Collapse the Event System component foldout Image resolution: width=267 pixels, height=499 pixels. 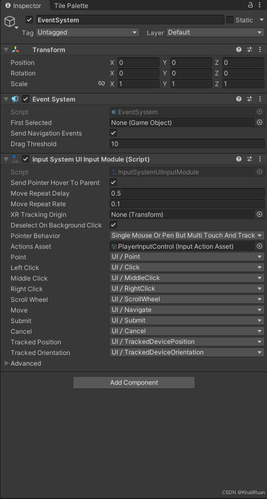click(6, 99)
